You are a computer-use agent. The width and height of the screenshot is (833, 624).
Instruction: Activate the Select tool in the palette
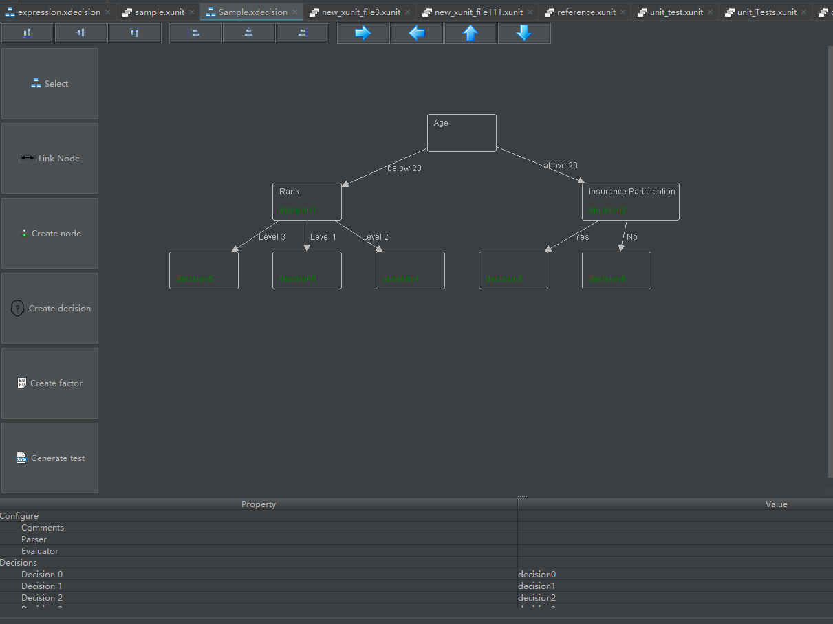click(x=50, y=83)
